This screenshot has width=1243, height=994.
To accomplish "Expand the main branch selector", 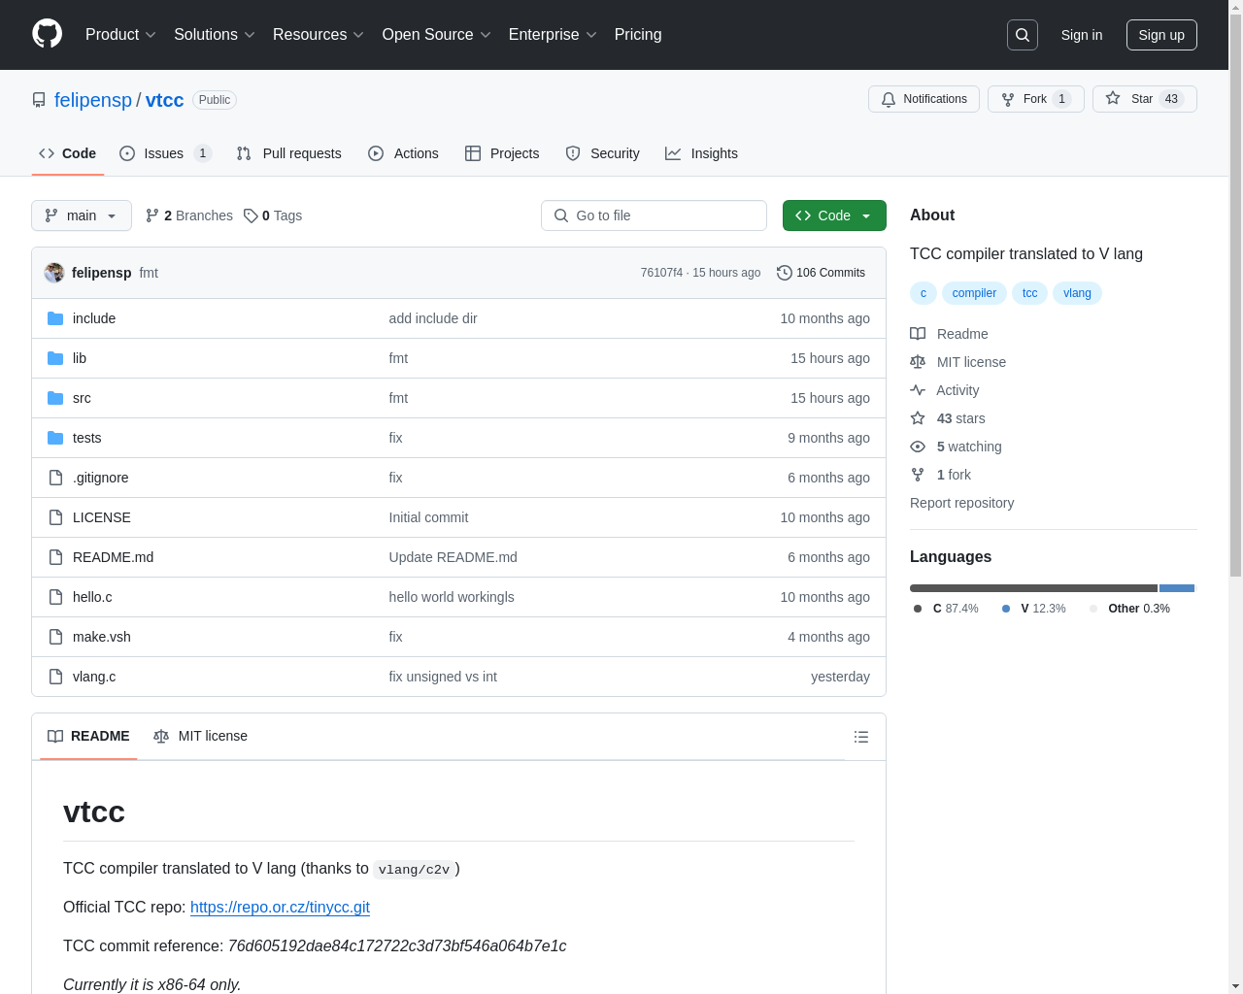I will (x=82, y=215).
